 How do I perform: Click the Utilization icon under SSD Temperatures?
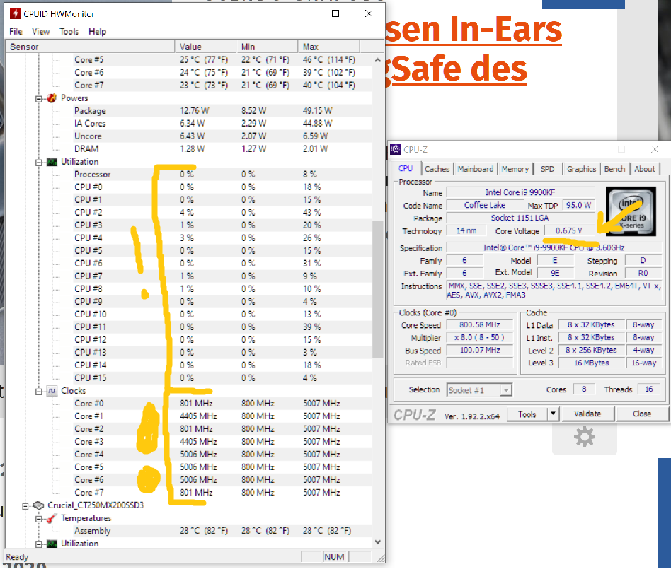52,544
